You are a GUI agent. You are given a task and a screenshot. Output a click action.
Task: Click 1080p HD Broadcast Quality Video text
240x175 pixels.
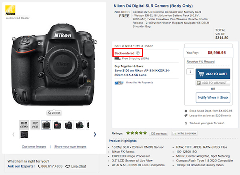[x=200, y=165]
